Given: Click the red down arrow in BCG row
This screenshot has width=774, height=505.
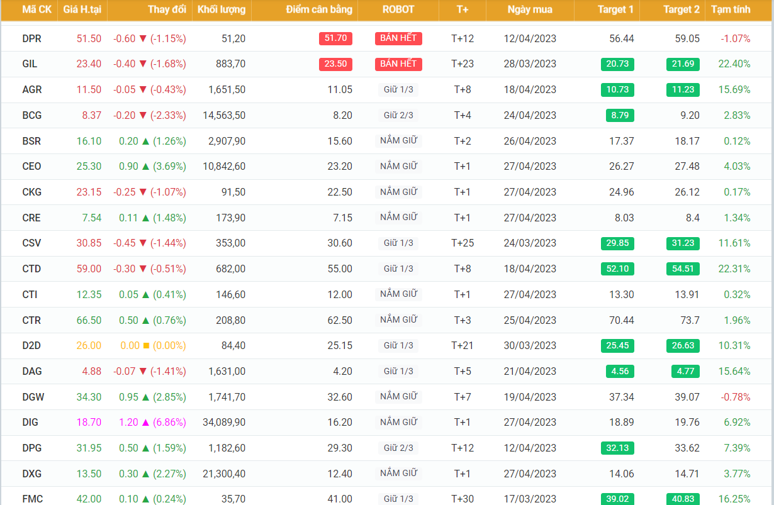Looking at the screenshot, I should [x=142, y=116].
